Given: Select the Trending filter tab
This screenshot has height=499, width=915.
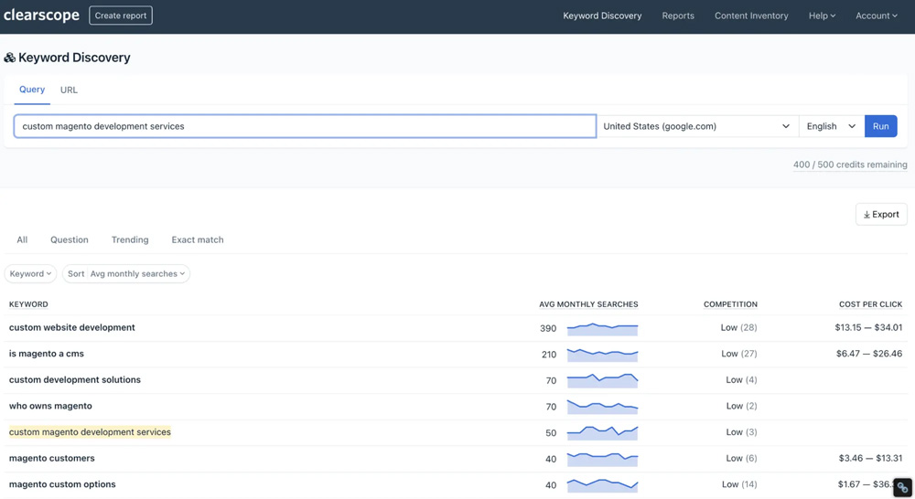Looking at the screenshot, I should (x=130, y=239).
